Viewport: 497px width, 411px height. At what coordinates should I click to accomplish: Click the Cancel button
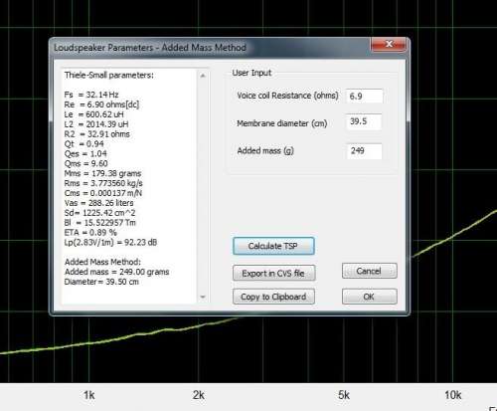click(370, 271)
